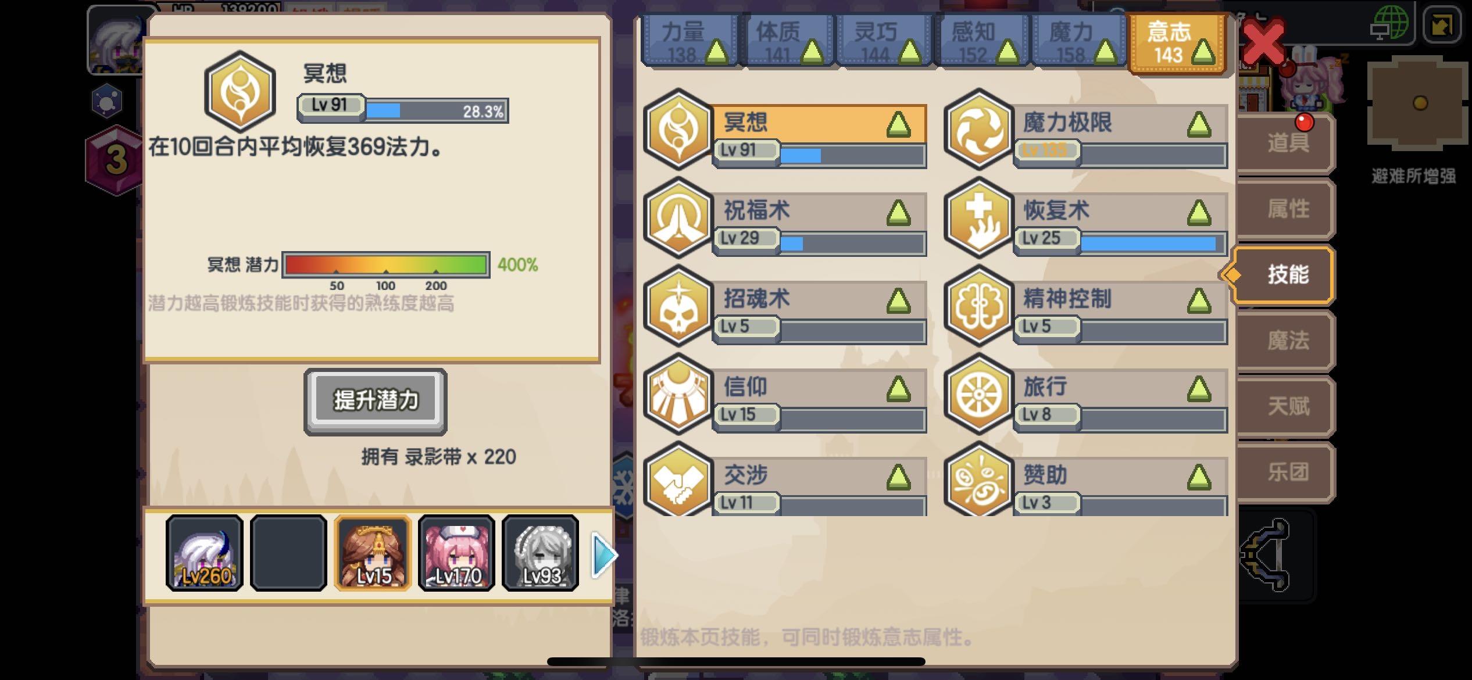Switch to the 魔力 attribute tab
The width and height of the screenshot is (1472, 680).
(x=1078, y=41)
